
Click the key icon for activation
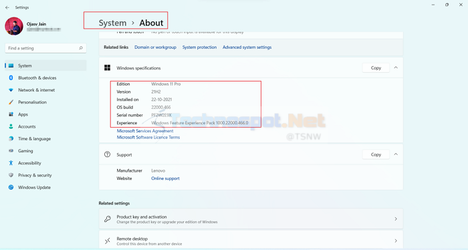tap(108, 219)
